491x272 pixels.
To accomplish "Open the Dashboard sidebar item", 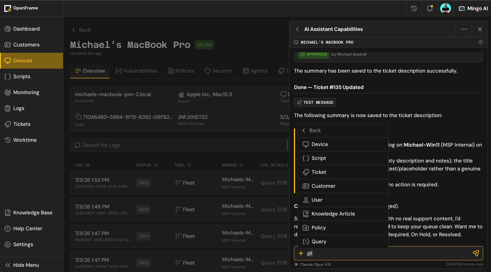I will tap(32, 29).
